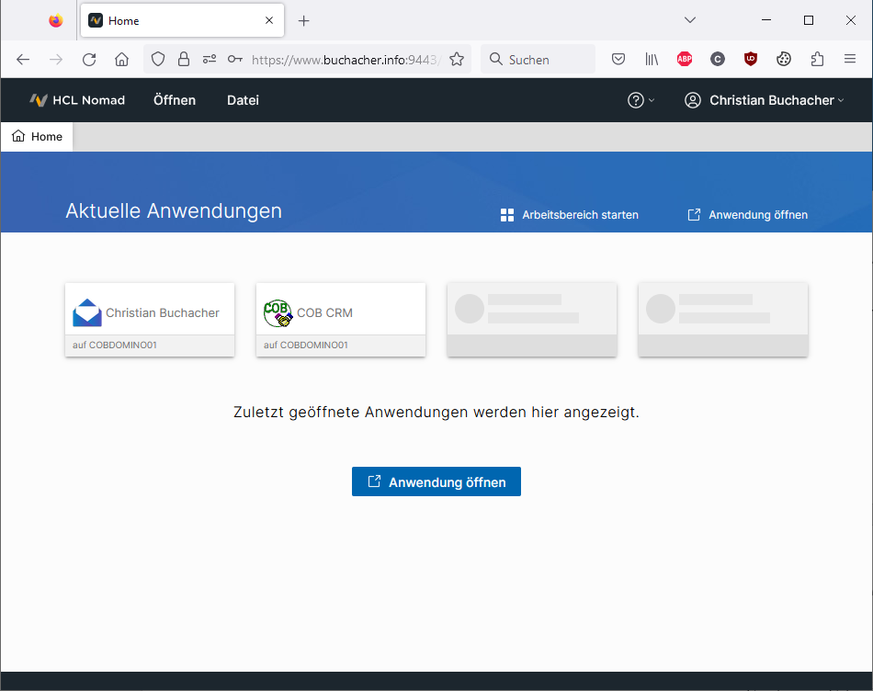Go back with the browser back arrow
This screenshot has width=873, height=691.
click(x=23, y=60)
